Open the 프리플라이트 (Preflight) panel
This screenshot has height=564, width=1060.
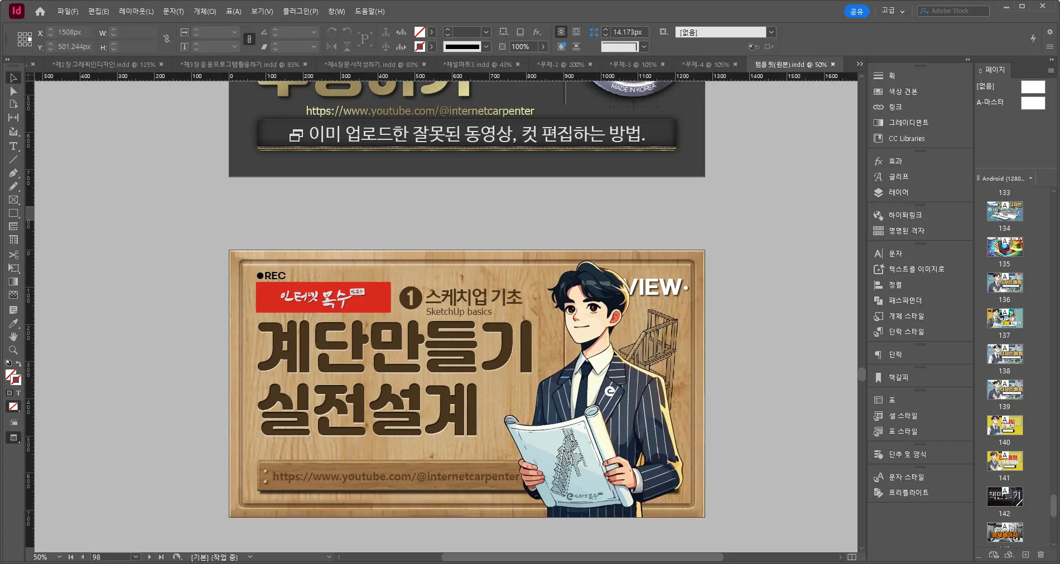(908, 493)
